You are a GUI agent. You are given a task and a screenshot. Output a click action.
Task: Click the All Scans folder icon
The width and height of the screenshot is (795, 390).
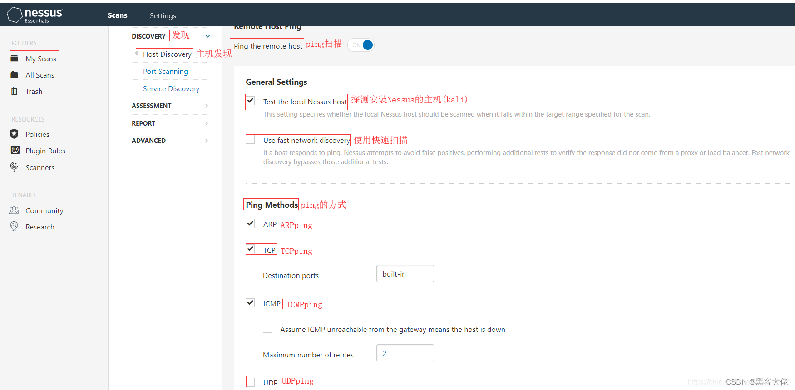tap(15, 75)
